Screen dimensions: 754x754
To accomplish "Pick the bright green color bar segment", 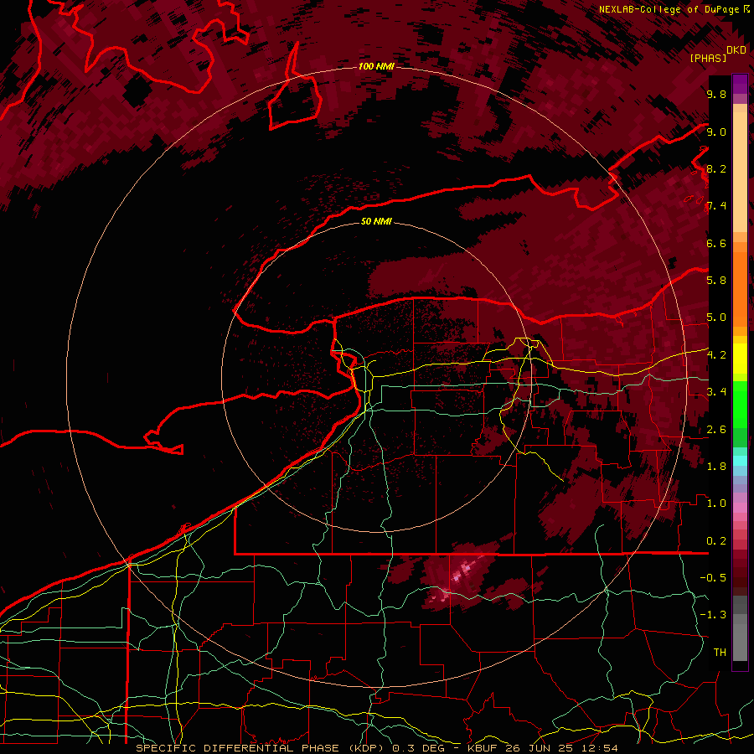I will pos(740,404).
